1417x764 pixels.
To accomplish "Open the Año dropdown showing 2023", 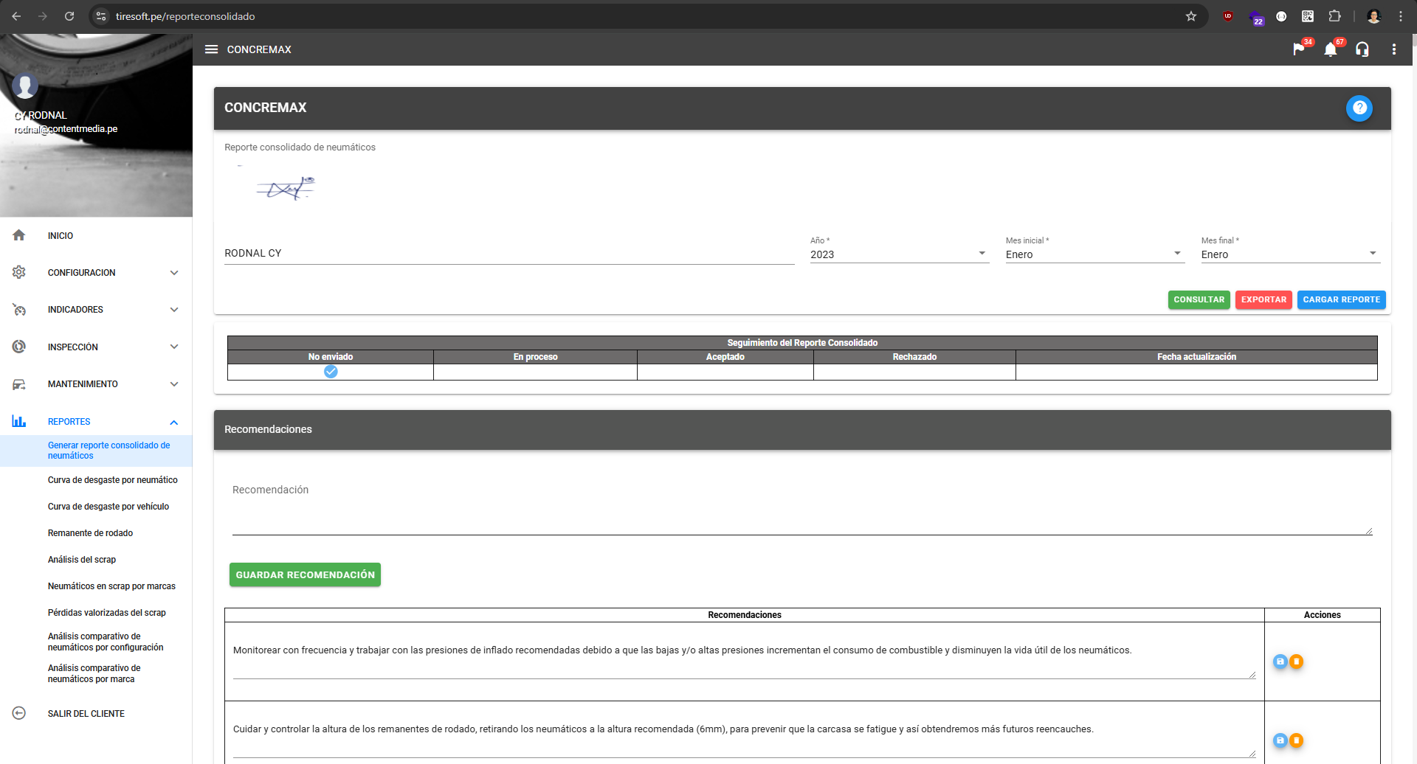I will (x=899, y=254).
